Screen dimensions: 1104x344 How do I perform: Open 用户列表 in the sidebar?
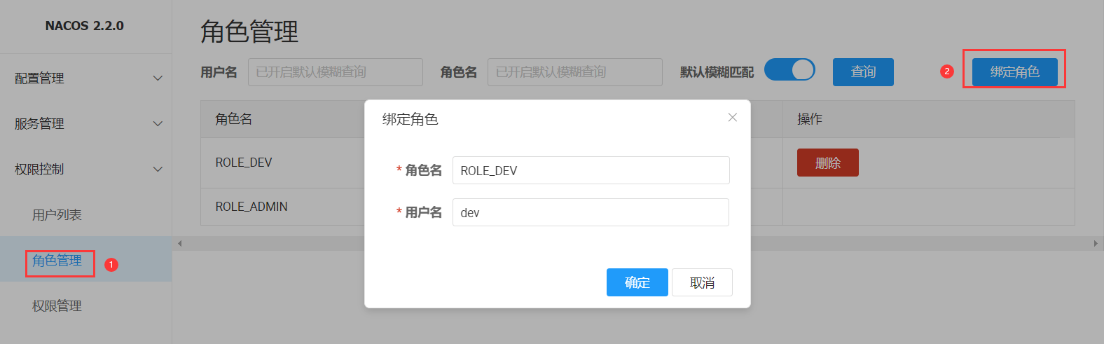click(x=57, y=215)
